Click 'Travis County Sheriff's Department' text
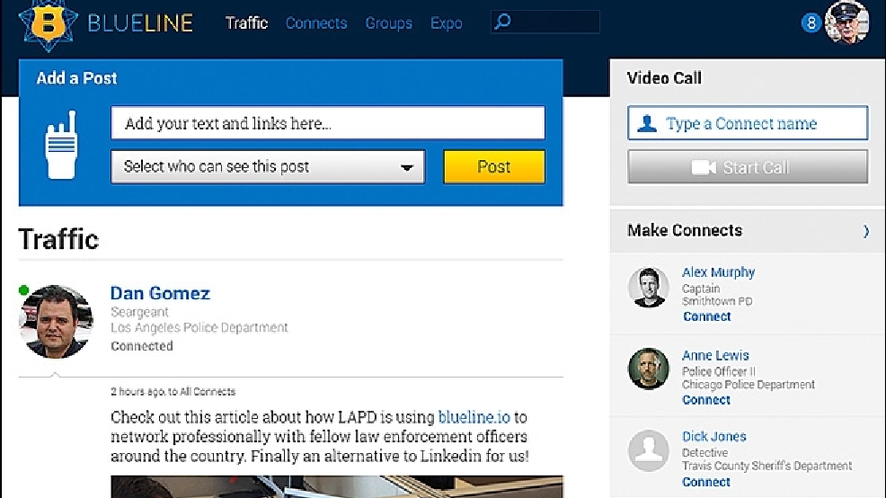This screenshot has height=498, width=886. [766, 466]
